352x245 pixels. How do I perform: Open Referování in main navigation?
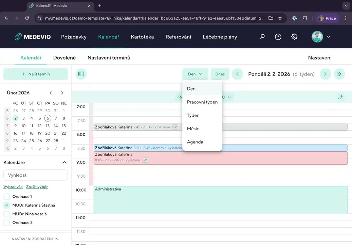[x=178, y=37]
